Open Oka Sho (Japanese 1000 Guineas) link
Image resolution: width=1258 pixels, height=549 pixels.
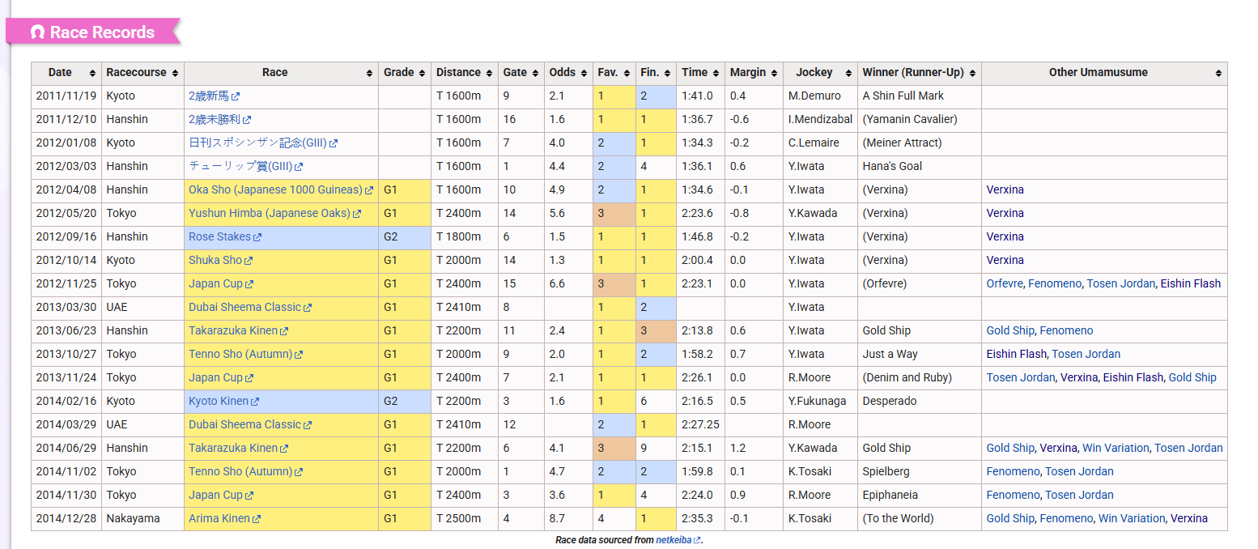281,189
